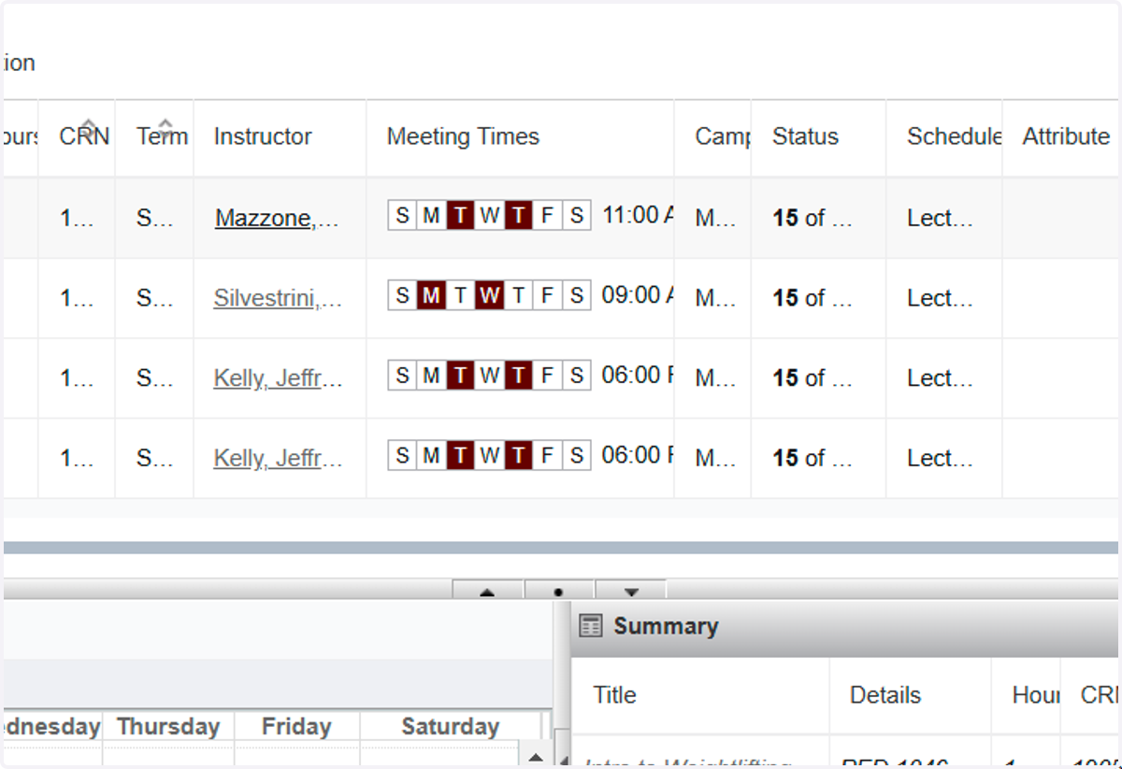
Task: Click the Campus column header
Action: tap(722, 136)
